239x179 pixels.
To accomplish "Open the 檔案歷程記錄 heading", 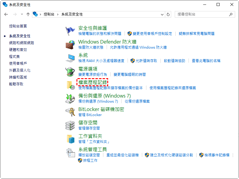I will pos(93,82).
